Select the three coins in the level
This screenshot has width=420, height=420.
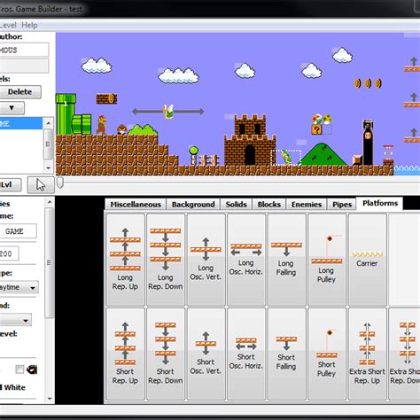(368, 83)
